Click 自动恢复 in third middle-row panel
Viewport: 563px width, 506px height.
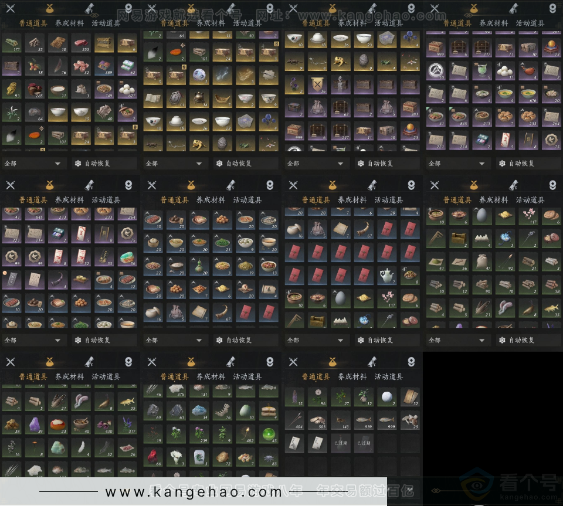click(x=387, y=340)
